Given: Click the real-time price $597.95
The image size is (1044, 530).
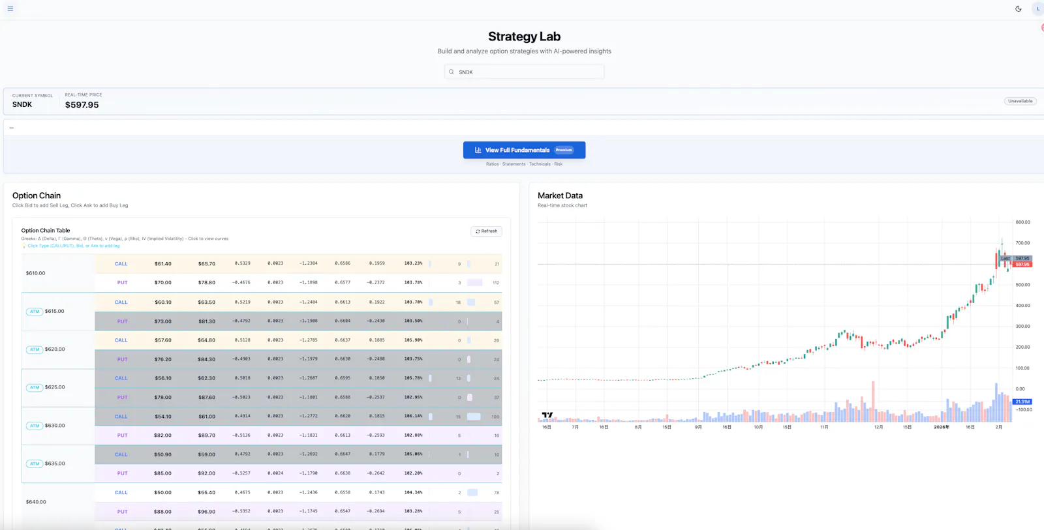Looking at the screenshot, I should pyautogui.click(x=82, y=105).
